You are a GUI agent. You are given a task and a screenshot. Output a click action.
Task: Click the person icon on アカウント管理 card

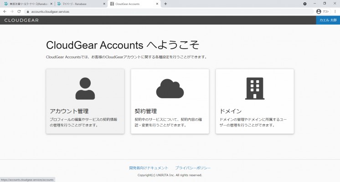(x=85, y=89)
